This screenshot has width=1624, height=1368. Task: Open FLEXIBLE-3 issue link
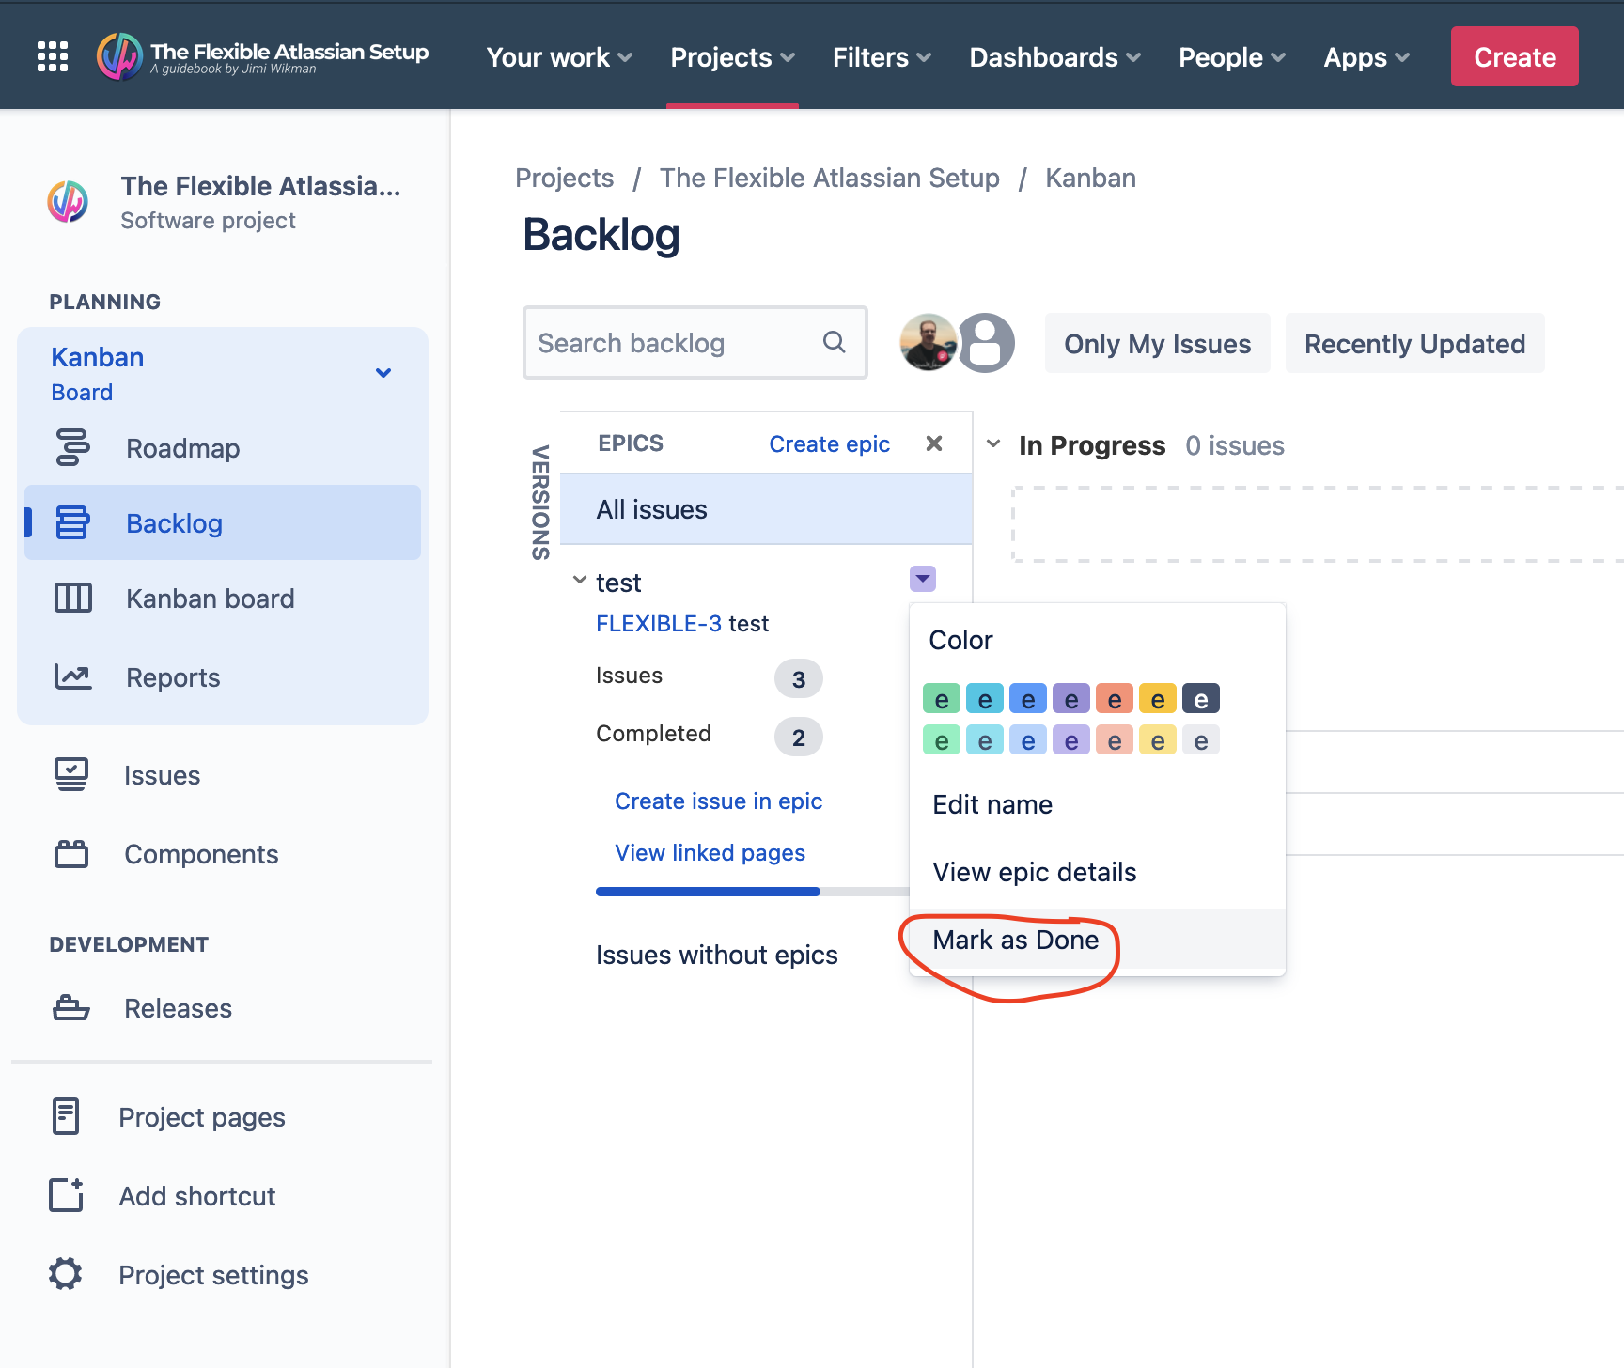pos(659,623)
